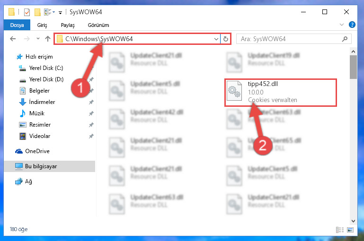The width and height of the screenshot is (364, 241).
Task: Open the Dosya menu tab
Action: [17, 25]
